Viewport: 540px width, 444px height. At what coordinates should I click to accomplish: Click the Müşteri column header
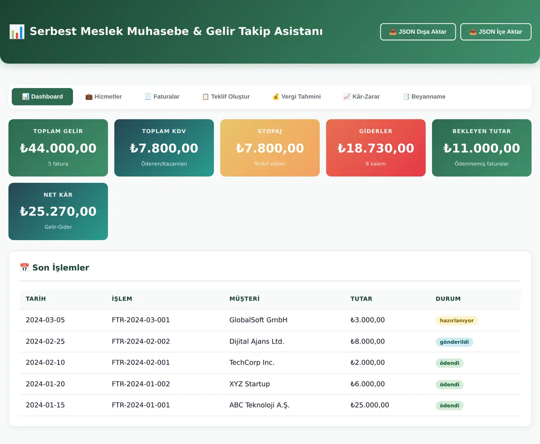point(244,299)
